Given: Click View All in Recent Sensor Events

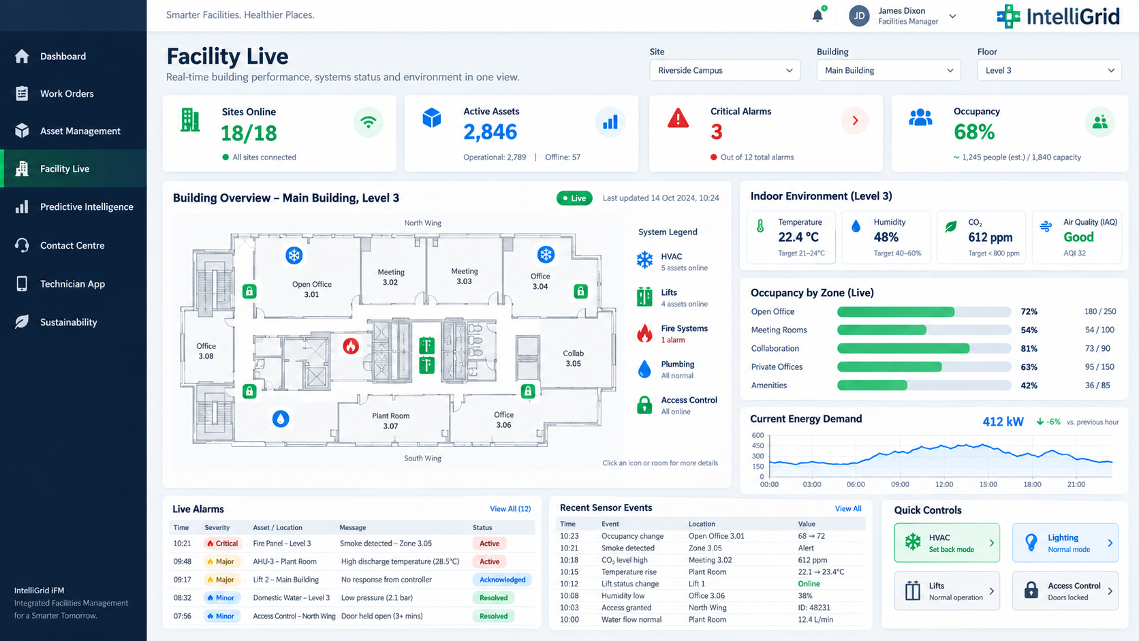Looking at the screenshot, I should pos(848,509).
